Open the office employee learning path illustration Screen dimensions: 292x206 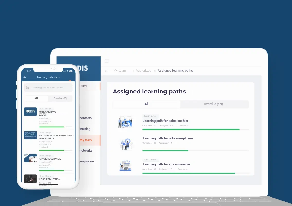click(126, 144)
